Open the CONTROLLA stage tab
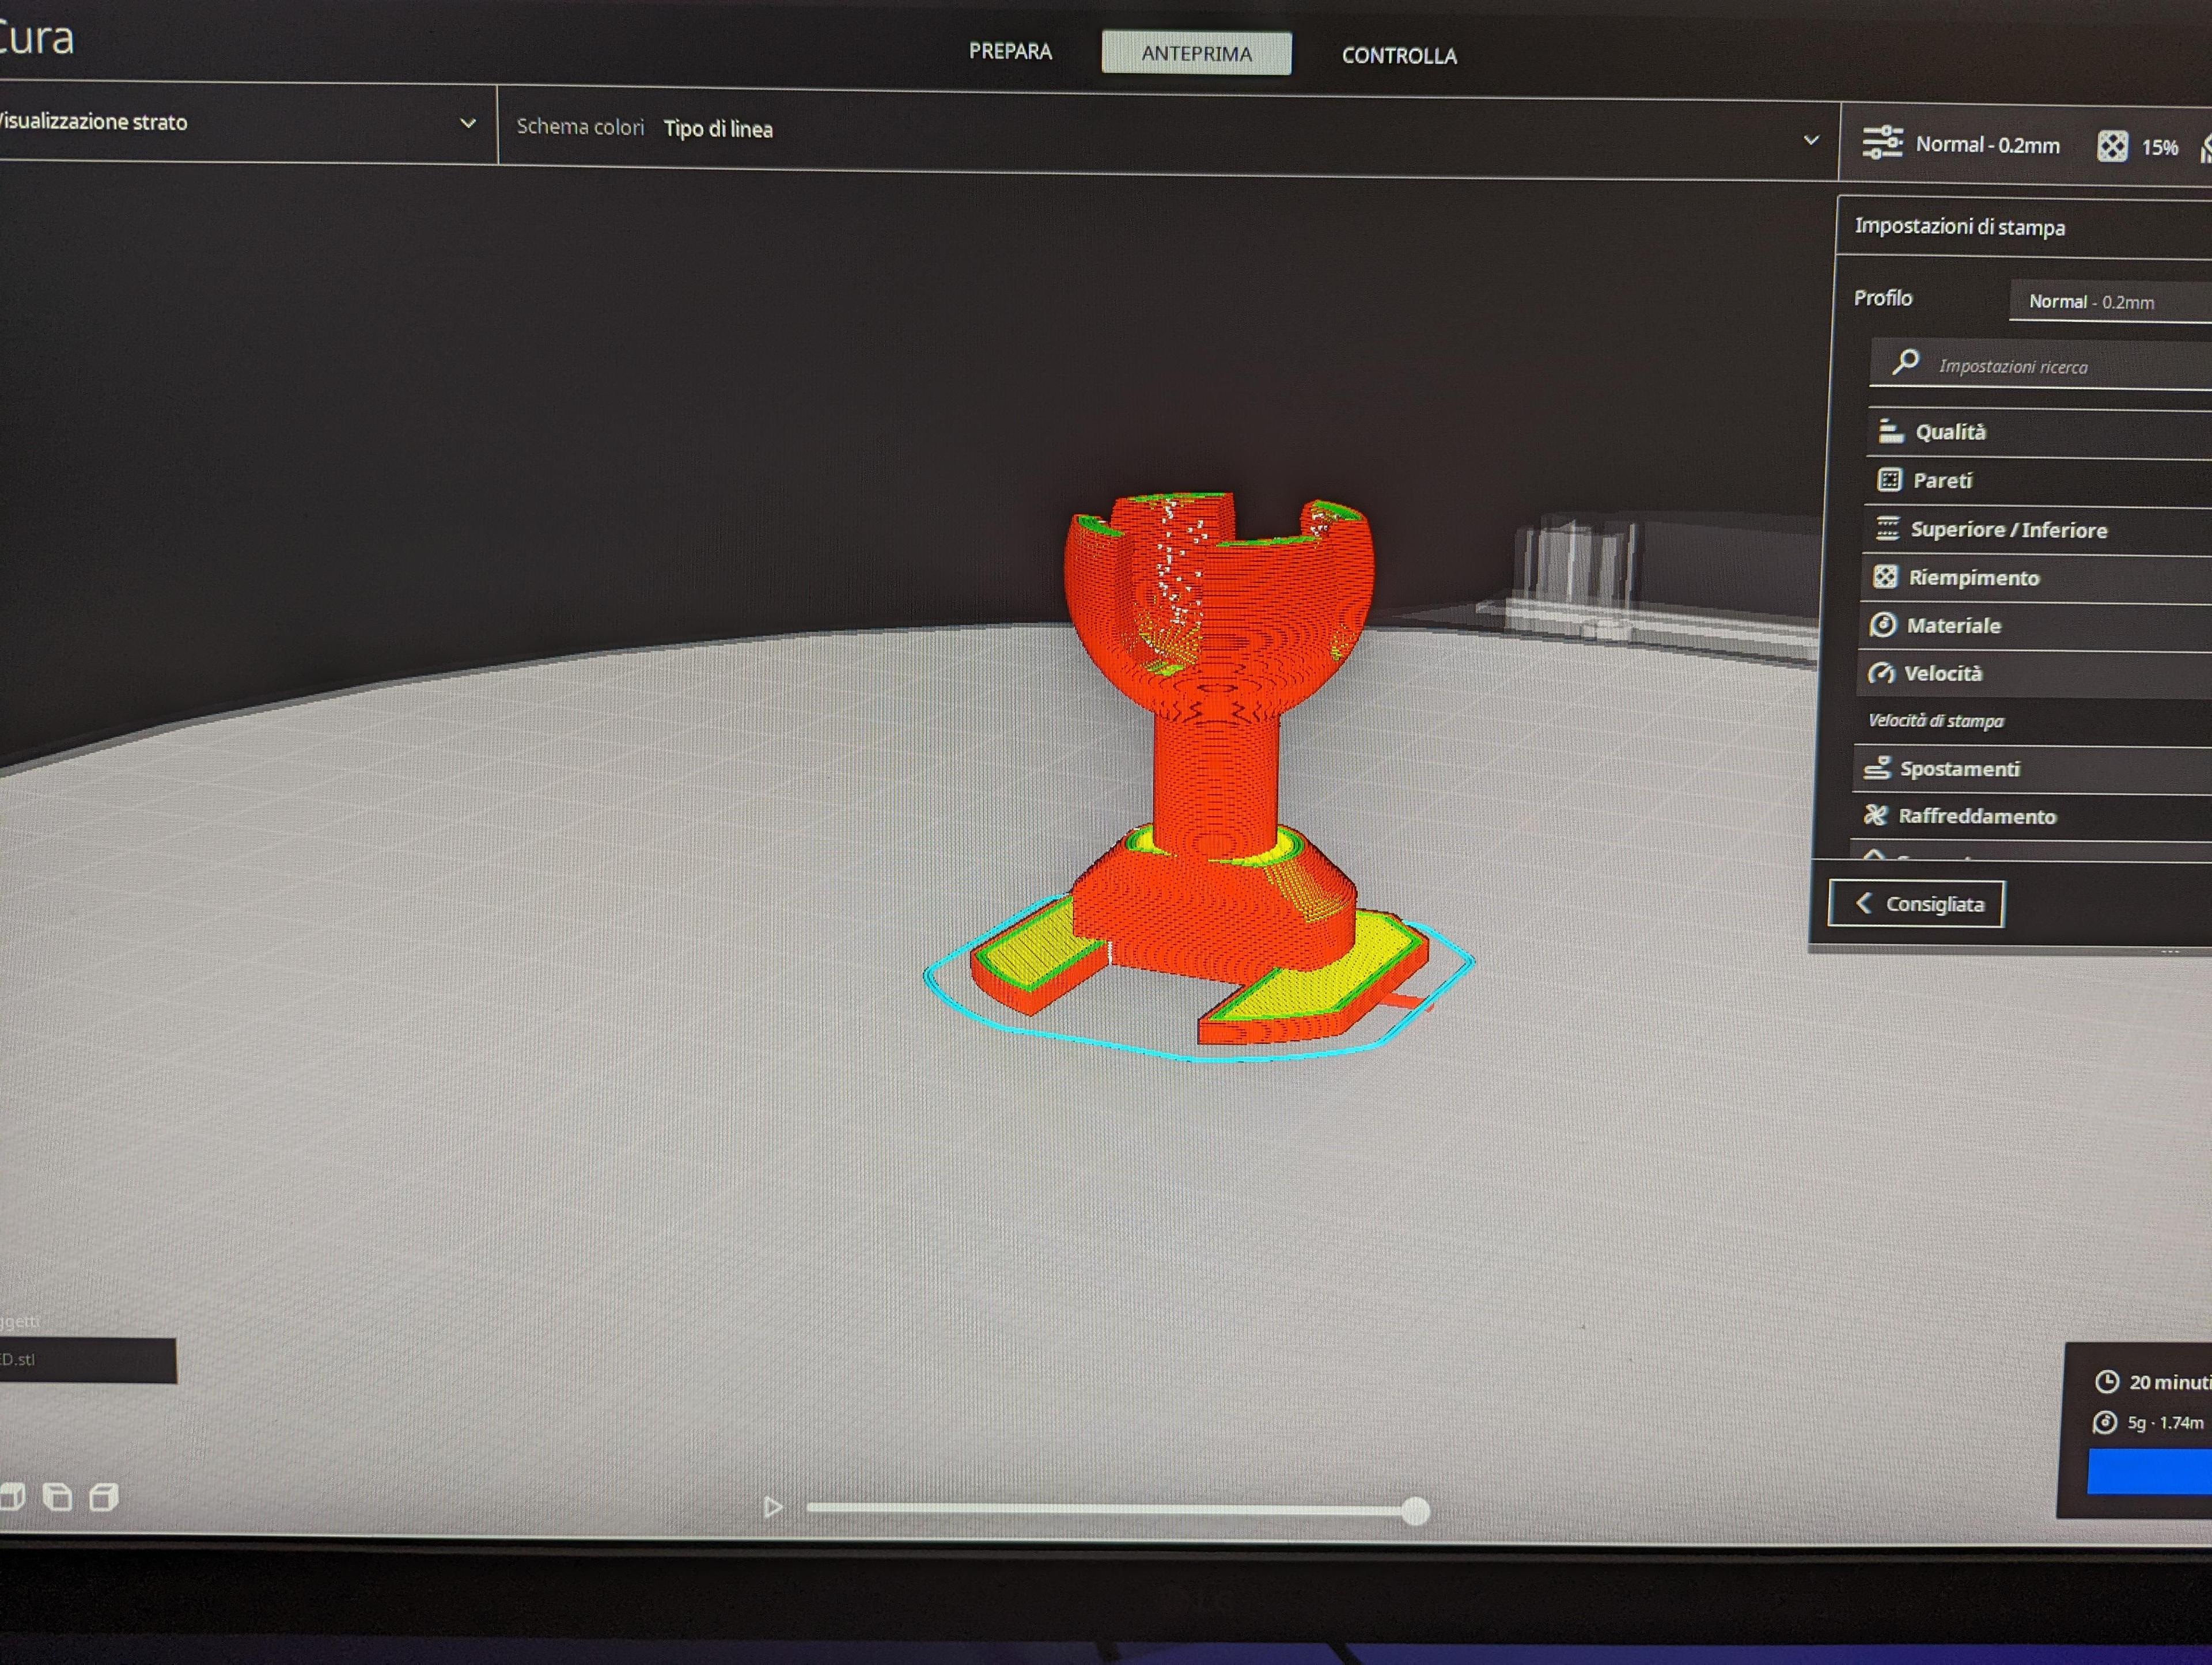The image size is (2212, 1665). [x=1399, y=56]
